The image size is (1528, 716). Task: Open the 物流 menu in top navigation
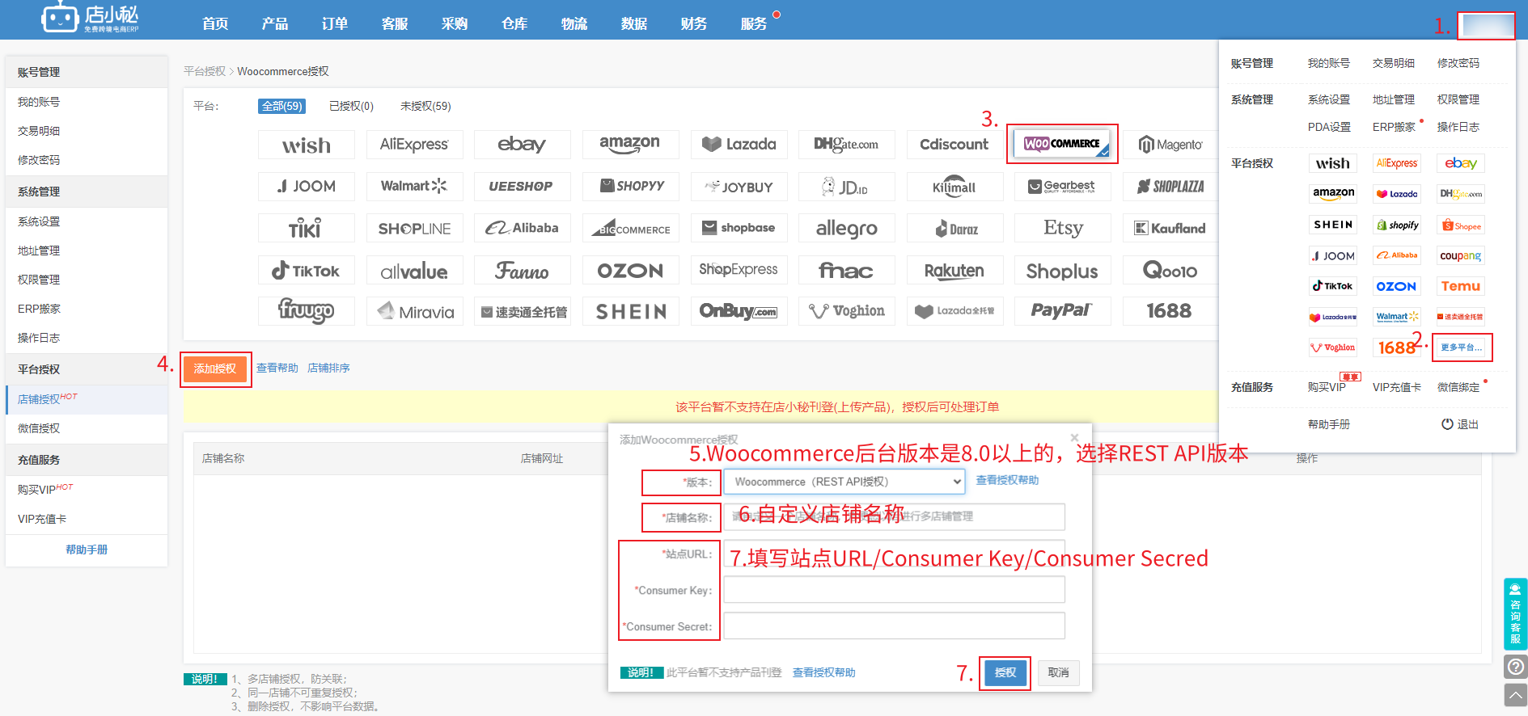pyautogui.click(x=574, y=23)
